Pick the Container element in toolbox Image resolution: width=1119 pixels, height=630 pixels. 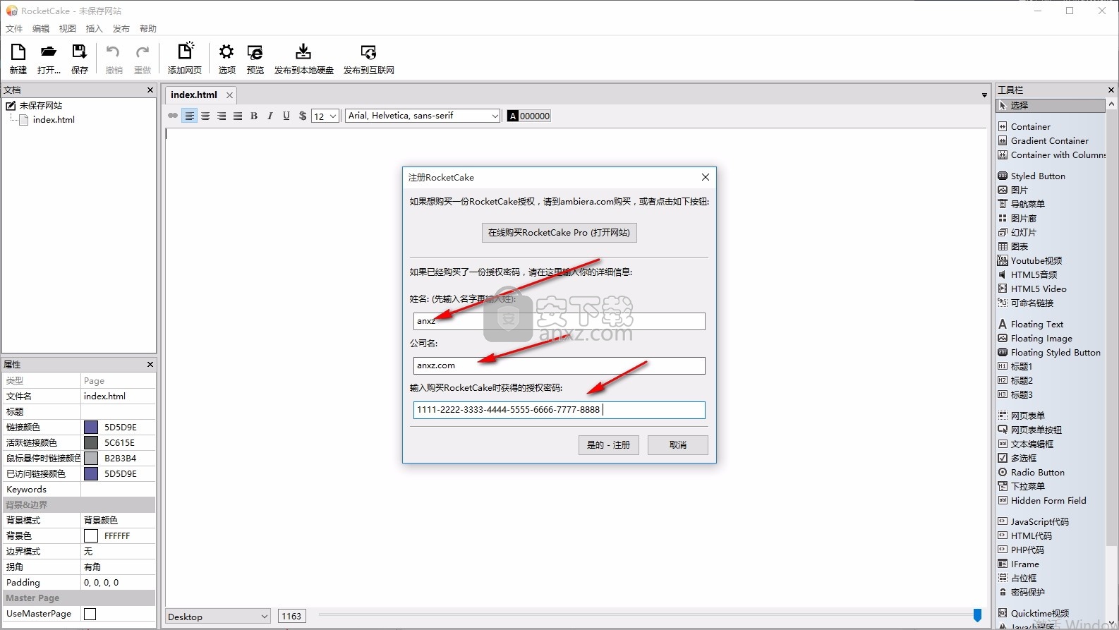(x=1030, y=126)
